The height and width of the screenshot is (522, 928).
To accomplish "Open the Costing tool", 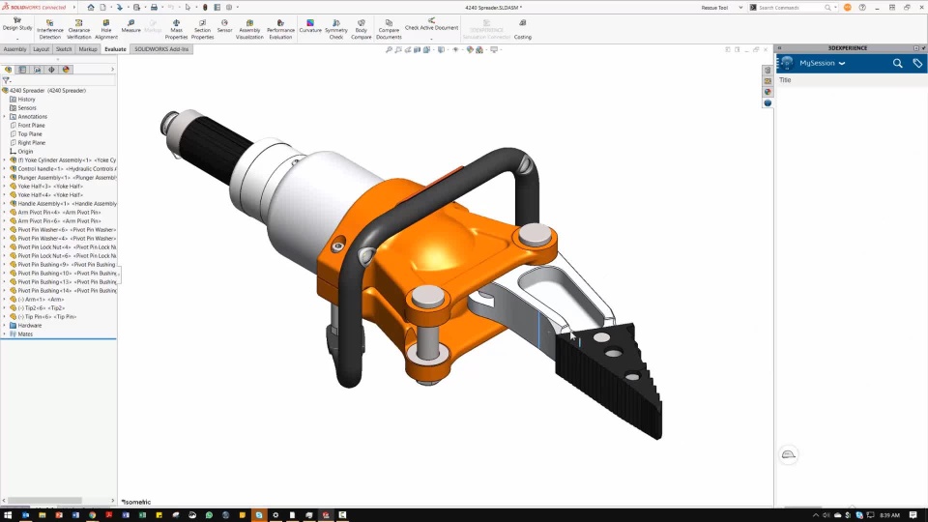I will (x=522, y=30).
